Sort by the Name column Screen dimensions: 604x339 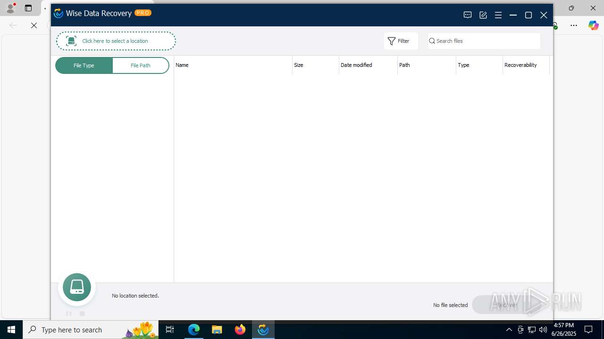coord(233,65)
